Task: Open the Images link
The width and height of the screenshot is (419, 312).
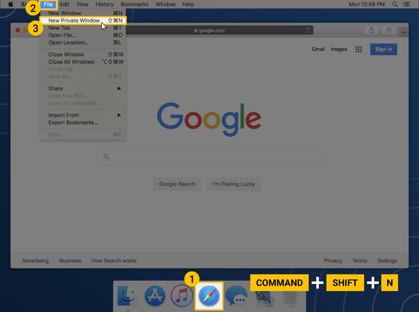Action: click(339, 49)
